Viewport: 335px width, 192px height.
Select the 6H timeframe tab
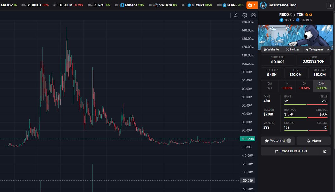point(304,86)
